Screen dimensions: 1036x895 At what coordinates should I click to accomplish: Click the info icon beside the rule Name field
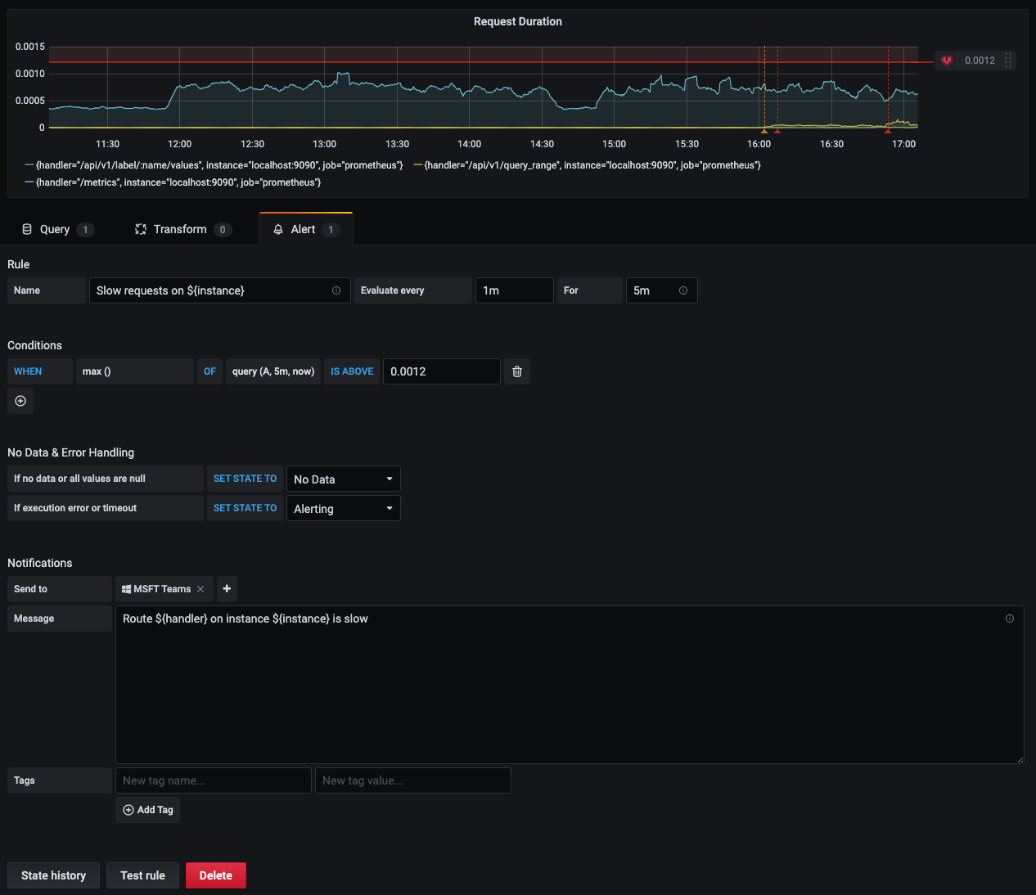[x=336, y=290]
